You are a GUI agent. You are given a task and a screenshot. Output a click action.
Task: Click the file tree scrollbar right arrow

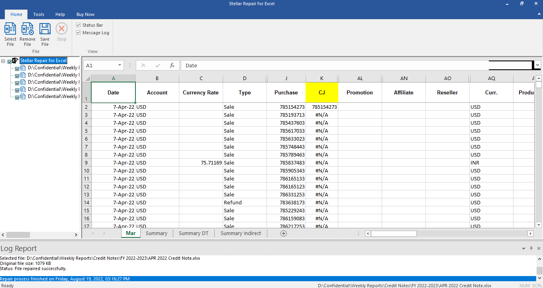tap(76, 235)
